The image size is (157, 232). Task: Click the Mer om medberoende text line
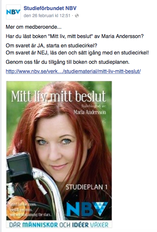34,27
